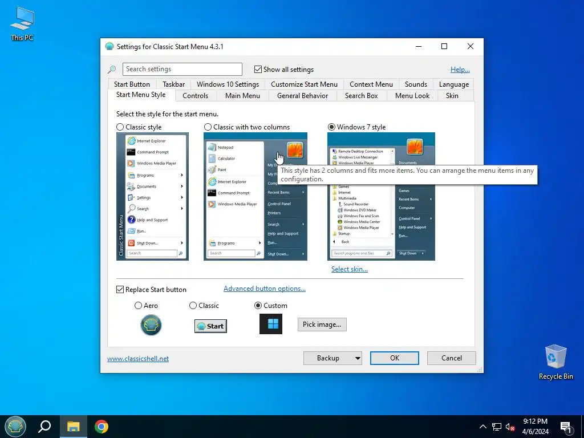Switch to the Context Menu tab
The image size is (584, 438).
click(371, 84)
